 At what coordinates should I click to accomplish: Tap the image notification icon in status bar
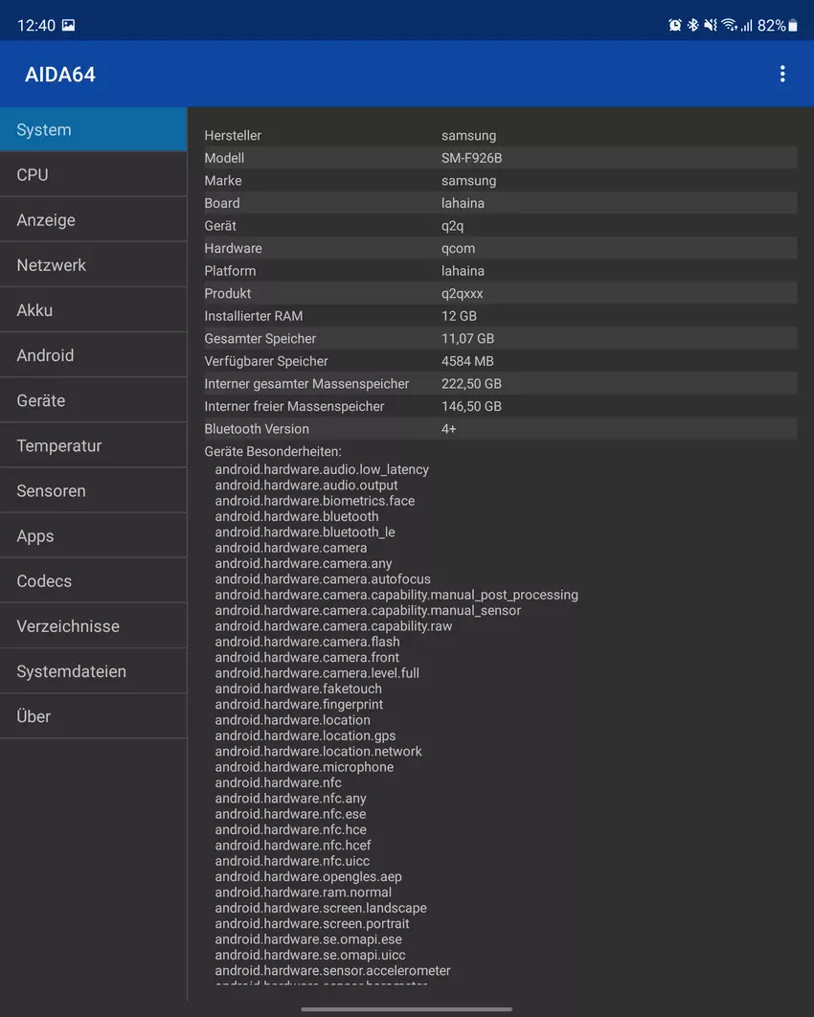pos(68,26)
